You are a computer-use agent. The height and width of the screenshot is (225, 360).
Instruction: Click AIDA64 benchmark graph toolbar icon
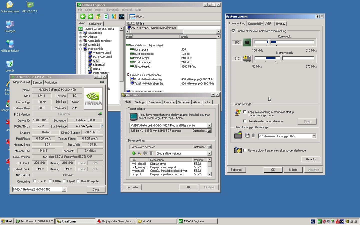[121, 16]
